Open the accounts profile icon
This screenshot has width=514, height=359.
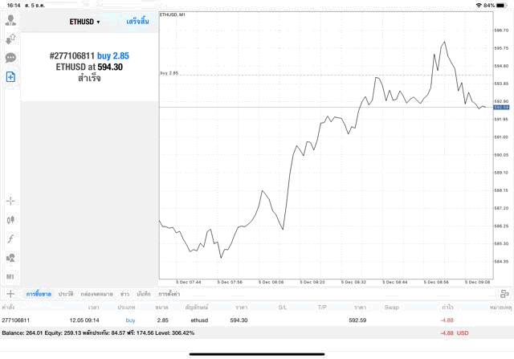[x=10, y=20]
